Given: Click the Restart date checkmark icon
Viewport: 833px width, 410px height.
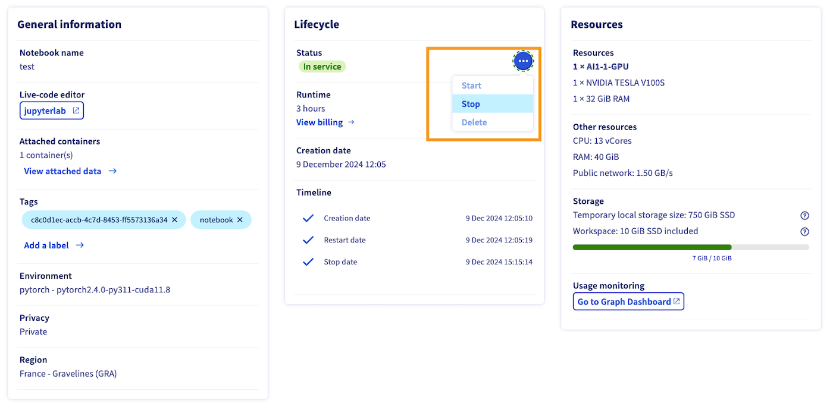Looking at the screenshot, I should coord(308,240).
